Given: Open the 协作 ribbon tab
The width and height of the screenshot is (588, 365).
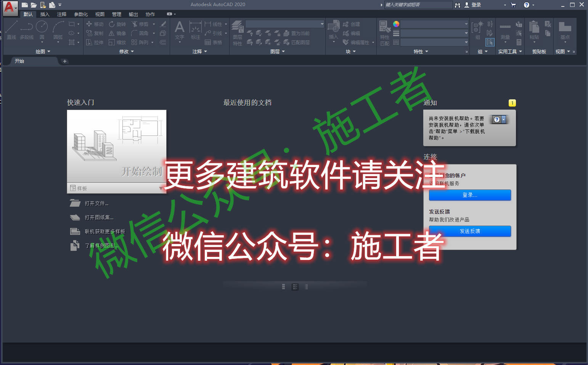Looking at the screenshot, I should tap(150, 14).
